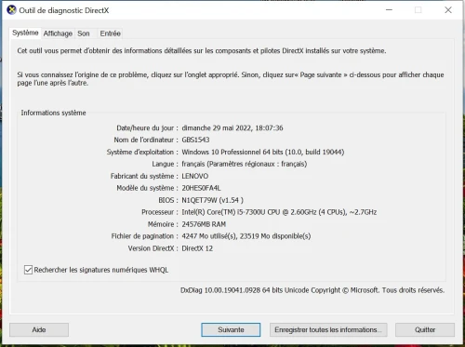Click pagination file value 4247 Mo utilisé(s)
This screenshot has width=465, height=347.
pyautogui.click(x=246, y=236)
